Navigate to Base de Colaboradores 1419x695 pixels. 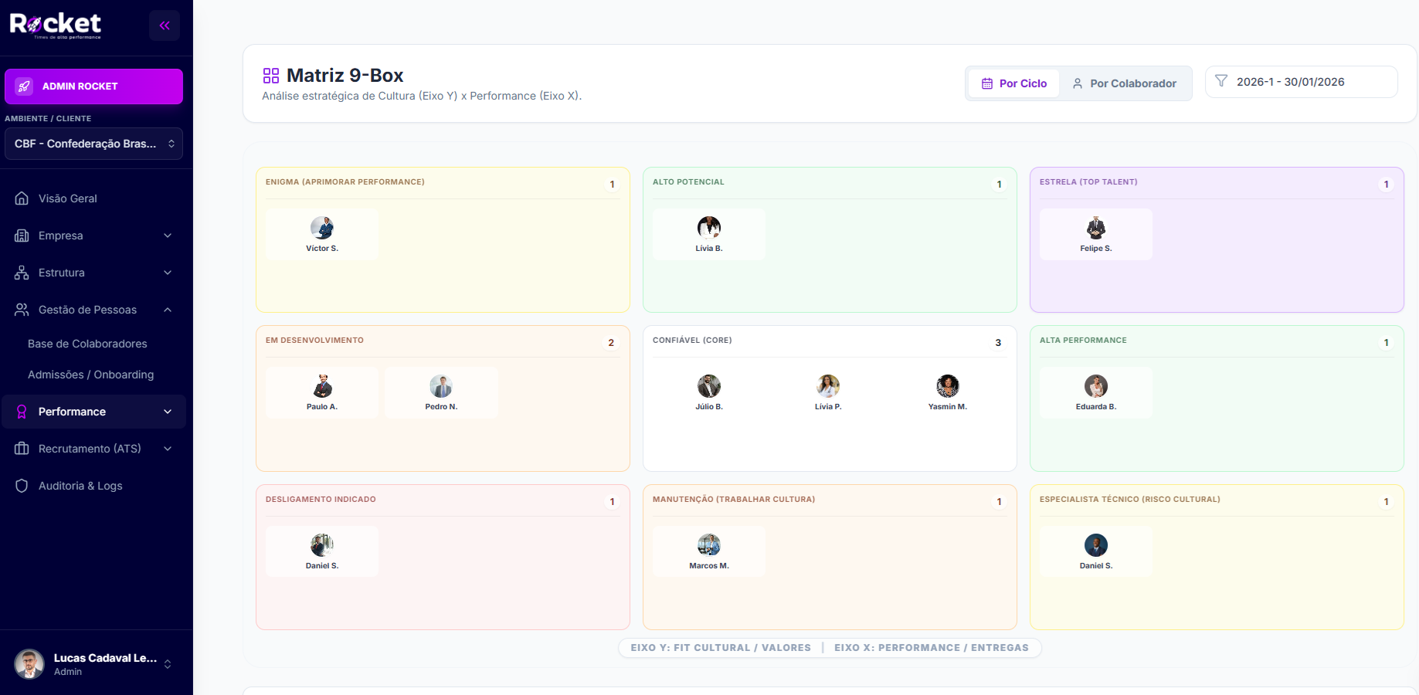pyautogui.click(x=87, y=344)
